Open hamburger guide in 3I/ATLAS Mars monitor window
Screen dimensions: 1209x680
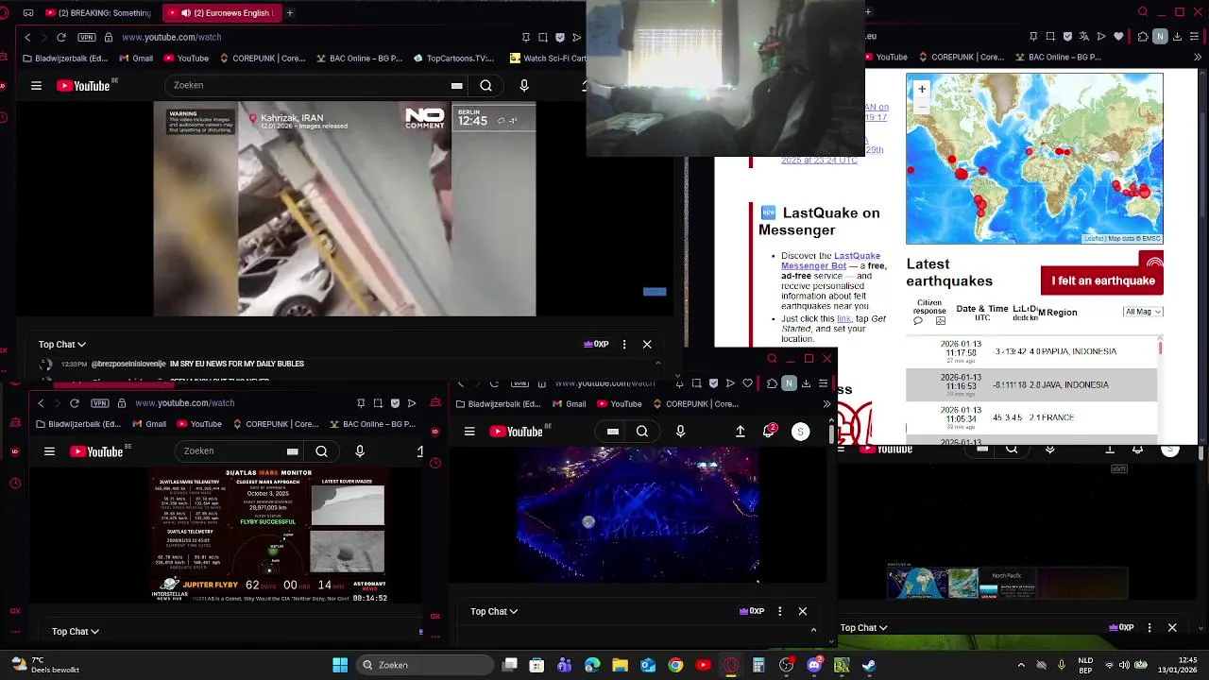click(x=49, y=451)
